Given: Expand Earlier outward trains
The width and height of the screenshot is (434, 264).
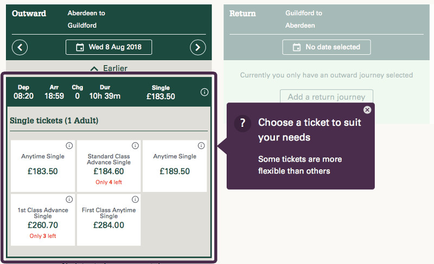Looking at the screenshot, I should (108, 68).
